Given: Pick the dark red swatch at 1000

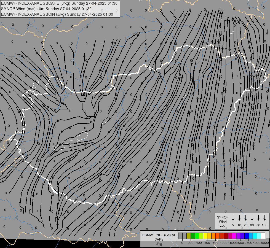Looking at the screenshot, I should point(226,236).
